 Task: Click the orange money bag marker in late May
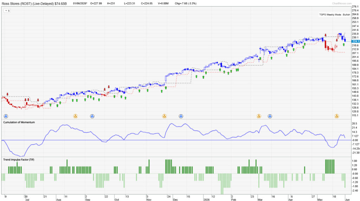click(336, 116)
